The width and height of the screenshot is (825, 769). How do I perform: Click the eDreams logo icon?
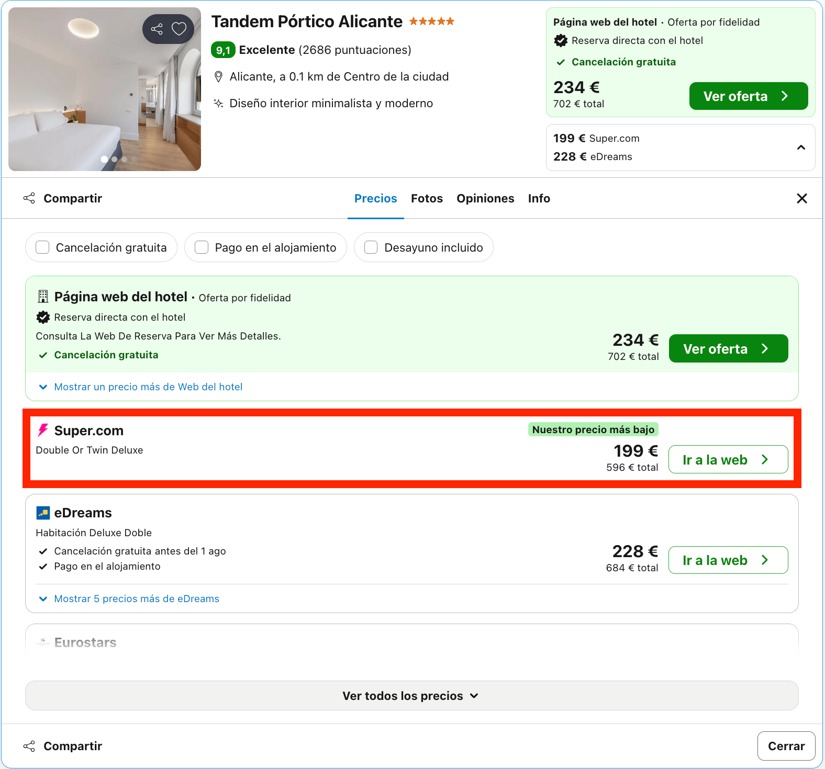coord(43,513)
